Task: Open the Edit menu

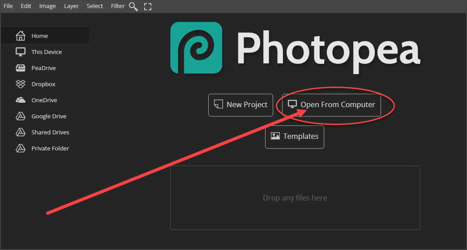Action: tap(26, 6)
